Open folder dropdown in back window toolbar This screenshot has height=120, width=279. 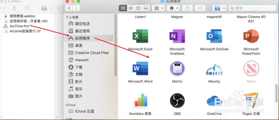click(47, 8)
